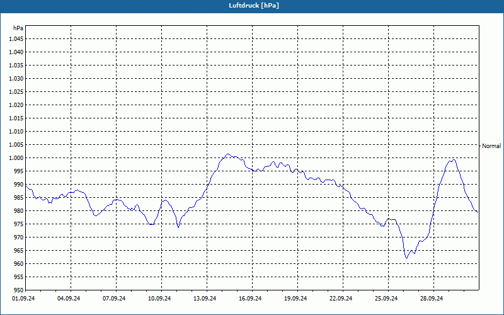
Task: Select the 28.09.24 date label
Action: coord(432,298)
